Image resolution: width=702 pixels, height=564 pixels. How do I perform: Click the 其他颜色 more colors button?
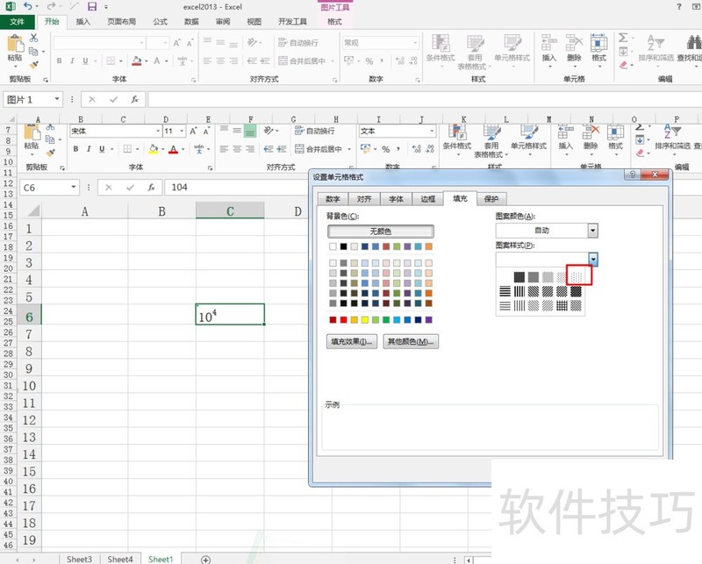411,341
